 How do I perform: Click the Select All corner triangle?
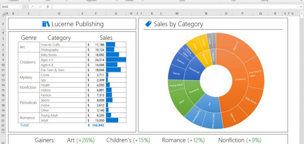tap(3, 14)
